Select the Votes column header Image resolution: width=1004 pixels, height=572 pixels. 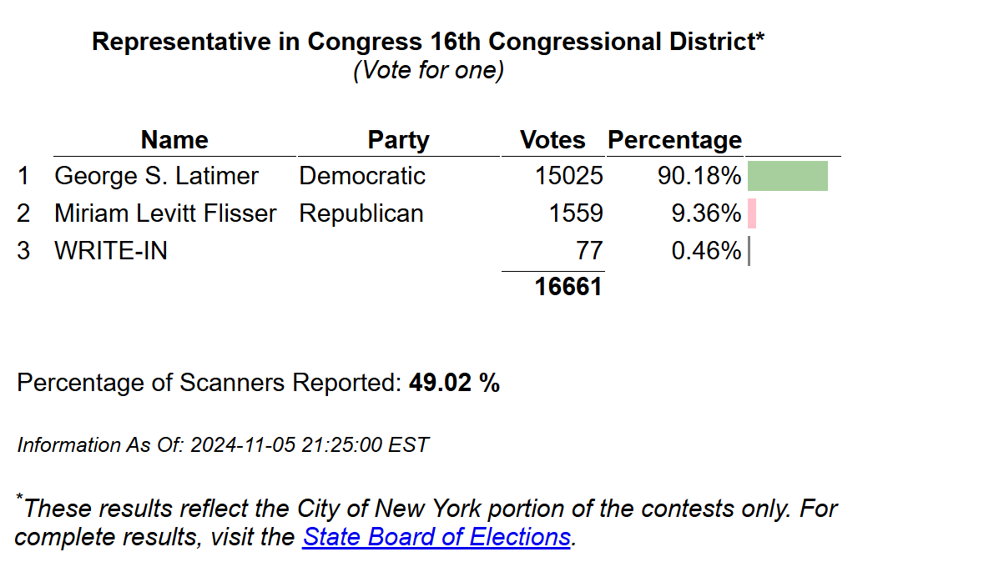[x=552, y=140]
